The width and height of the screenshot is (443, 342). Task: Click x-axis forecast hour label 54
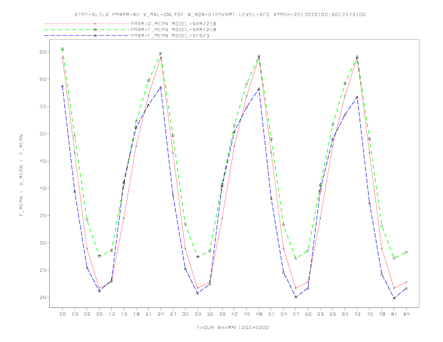coord(284,314)
